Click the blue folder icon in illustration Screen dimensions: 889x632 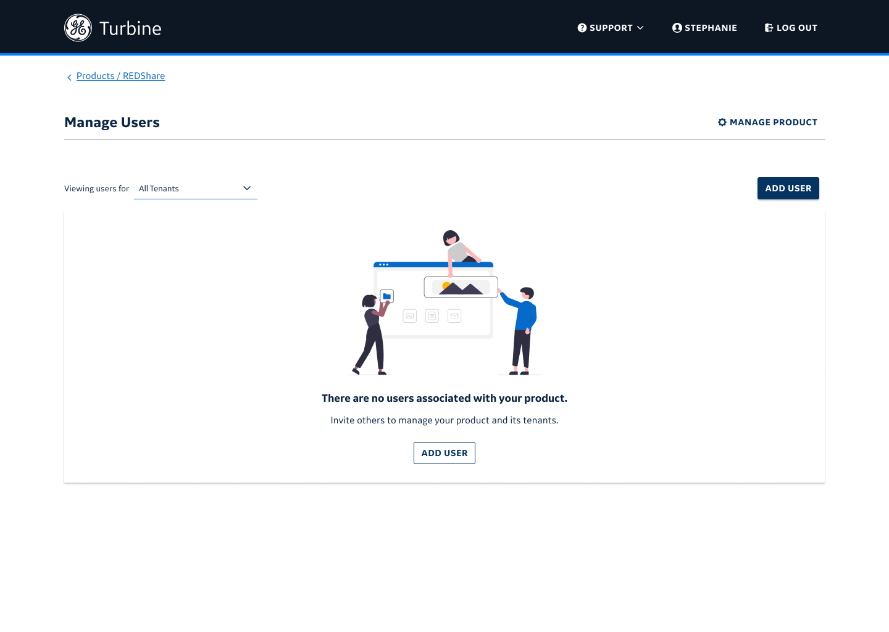pos(386,296)
